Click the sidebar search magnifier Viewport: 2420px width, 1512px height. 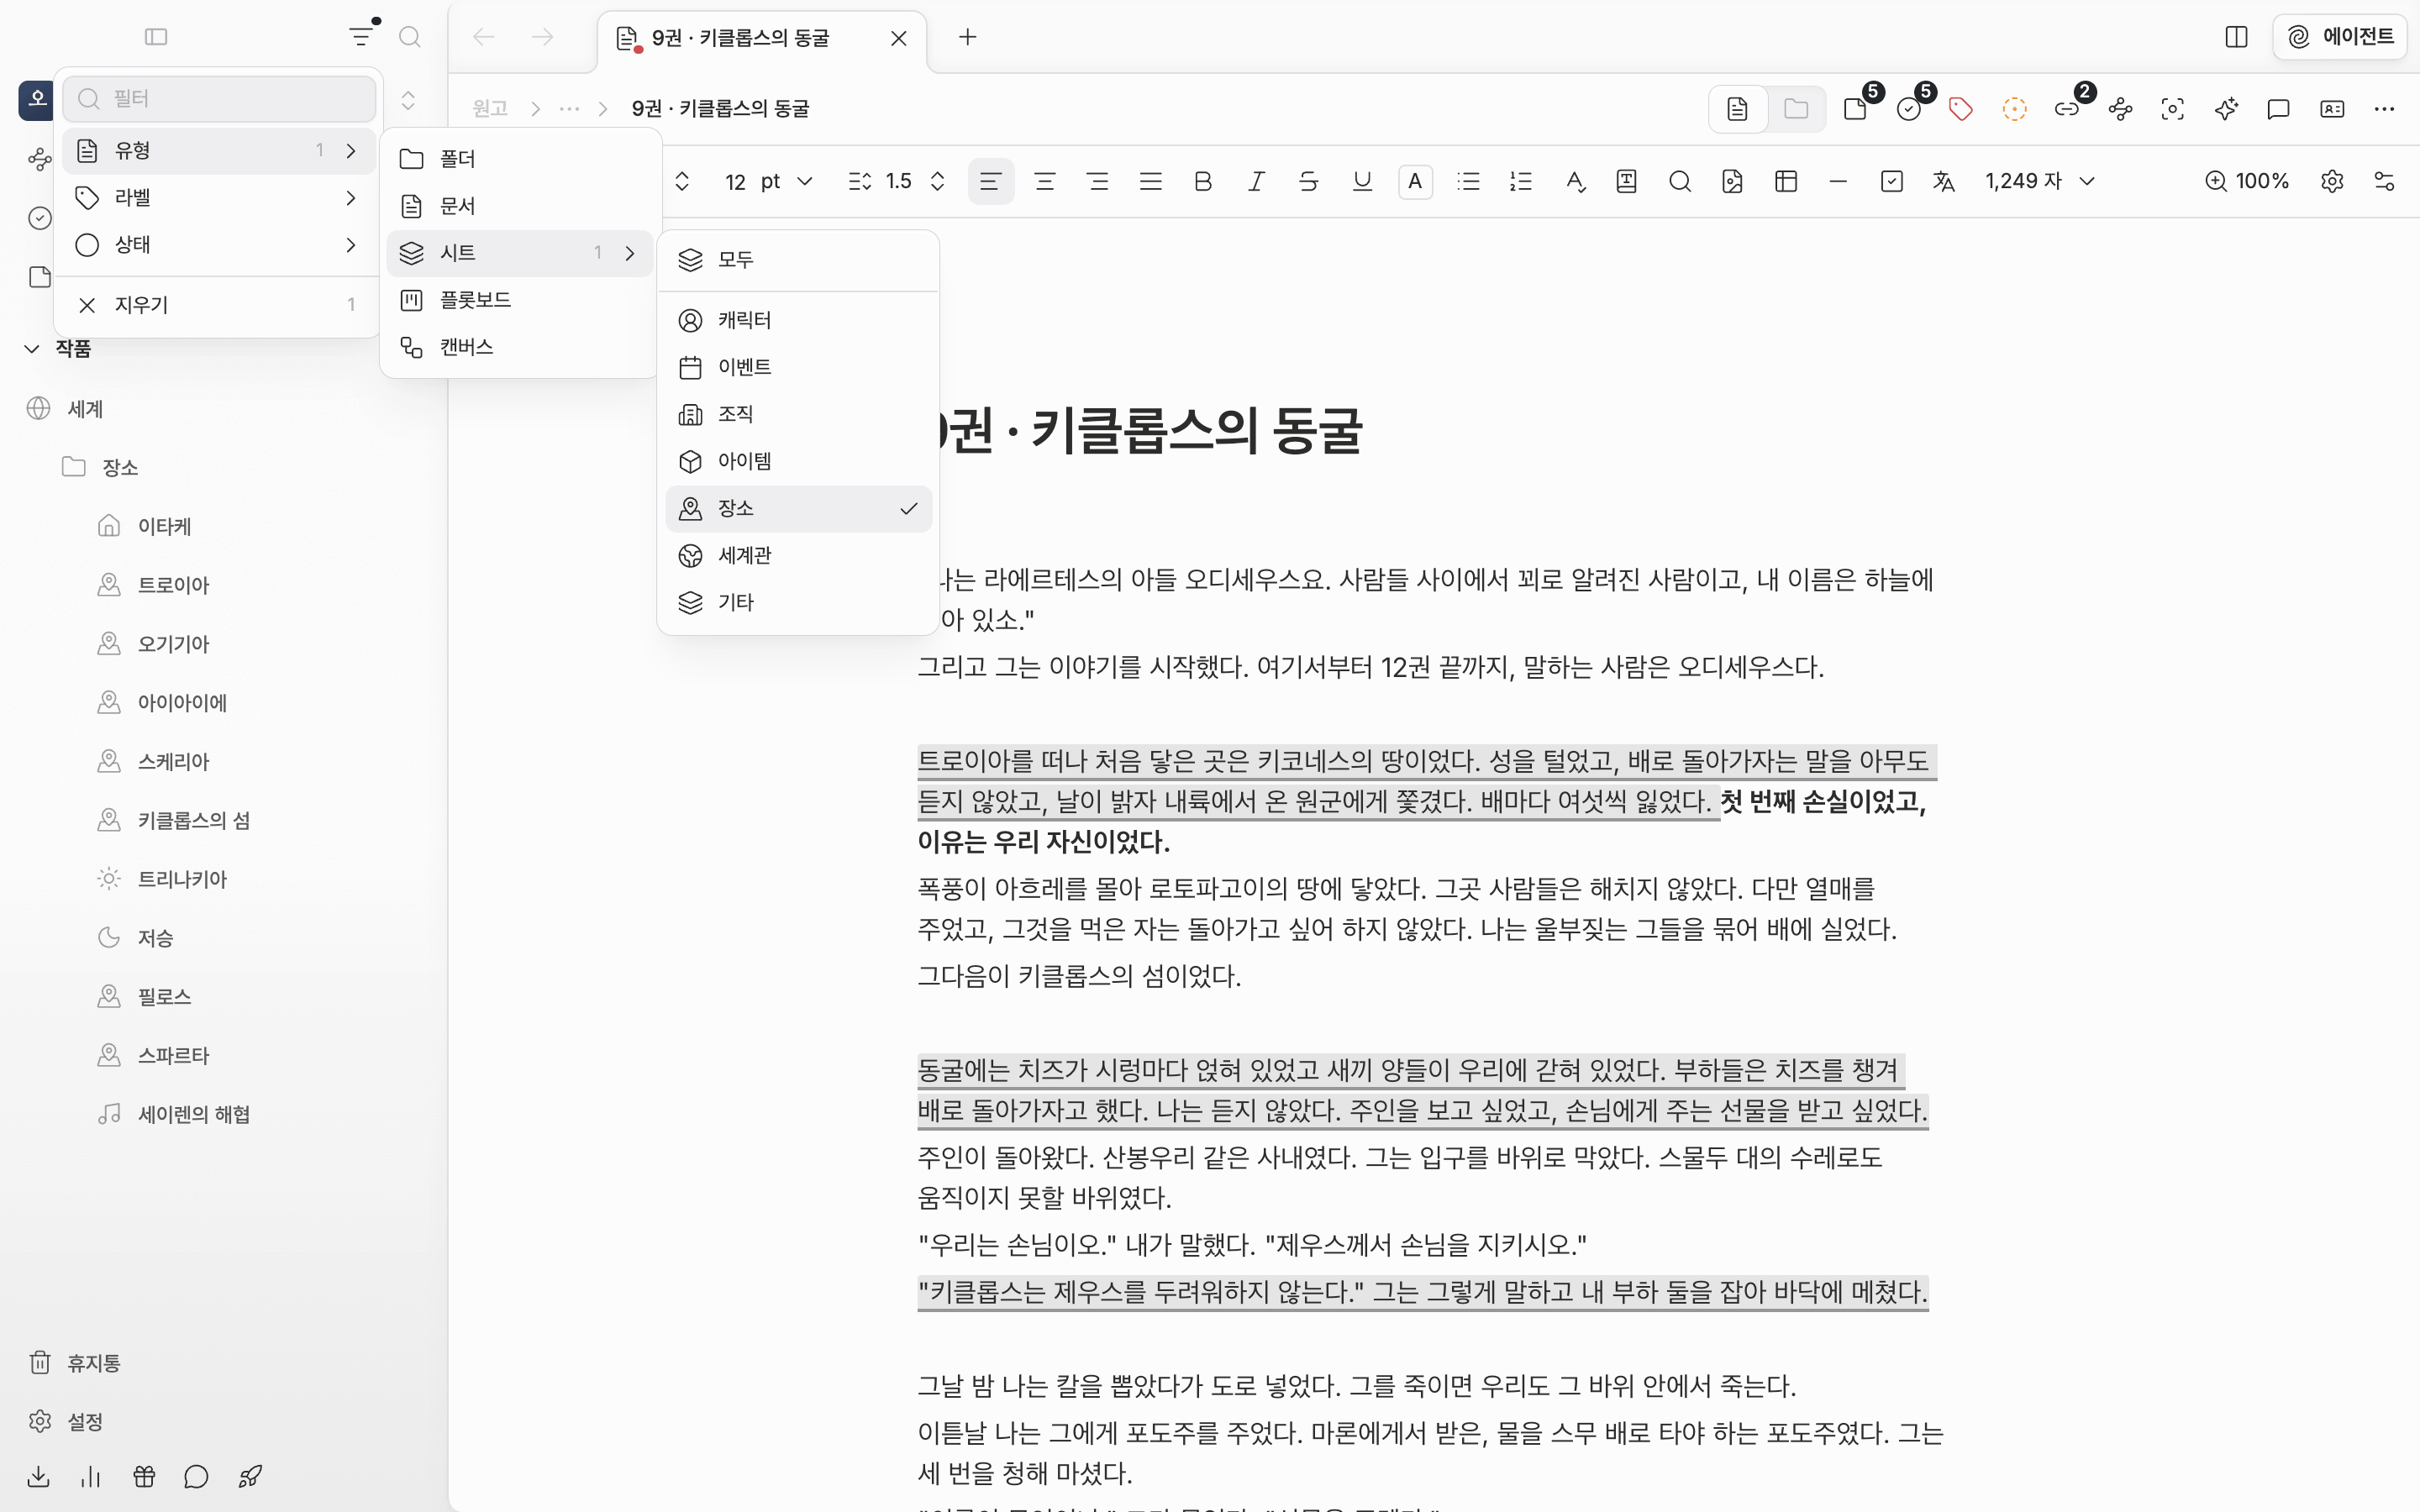click(410, 37)
